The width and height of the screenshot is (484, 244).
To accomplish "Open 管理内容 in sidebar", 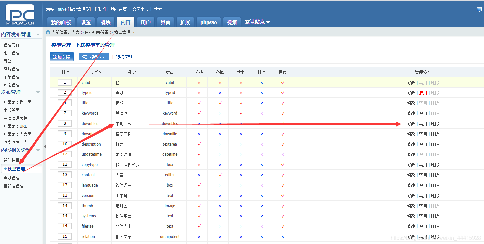I will point(12,45).
